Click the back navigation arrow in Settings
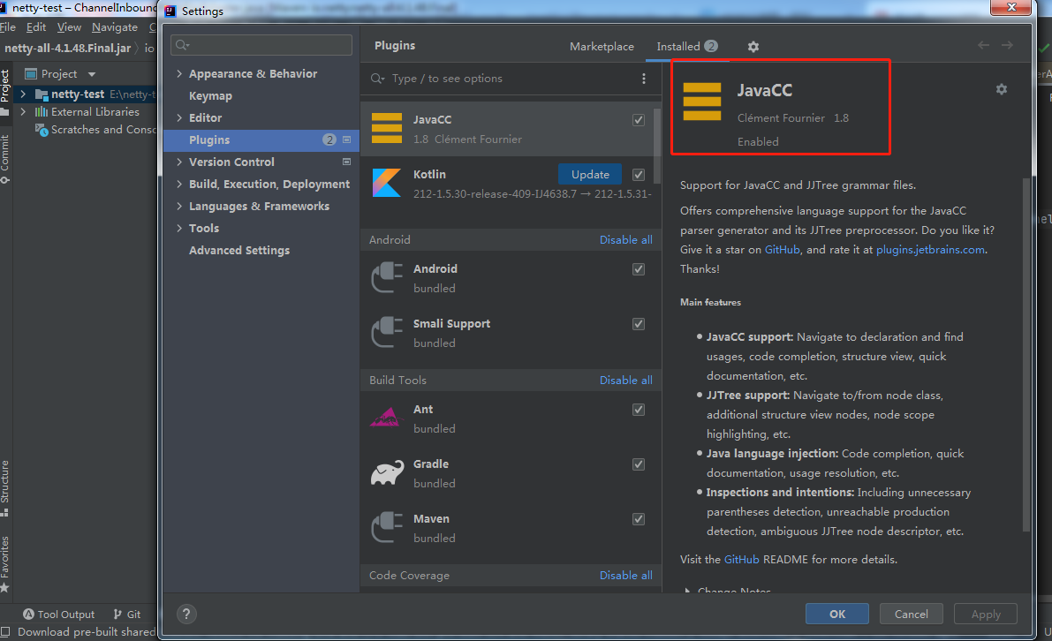The height and width of the screenshot is (641, 1052). click(984, 45)
